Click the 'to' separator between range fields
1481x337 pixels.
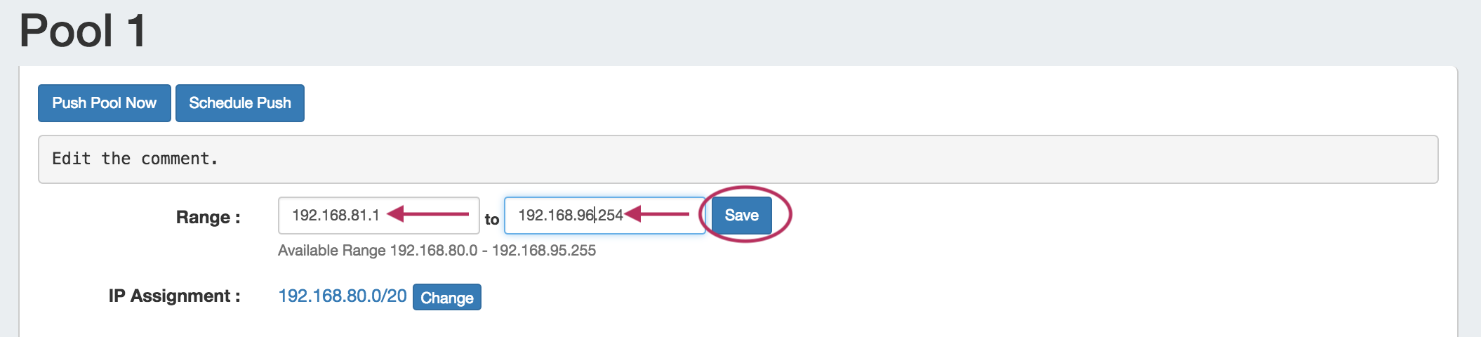492,220
